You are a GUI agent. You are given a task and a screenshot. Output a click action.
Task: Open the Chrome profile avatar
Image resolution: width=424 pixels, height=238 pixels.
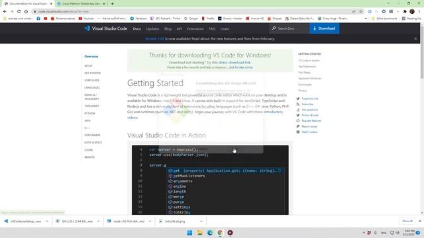coord(412,12)
